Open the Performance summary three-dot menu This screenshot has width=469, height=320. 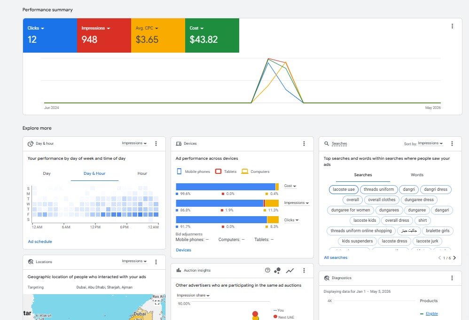(452, 26)
